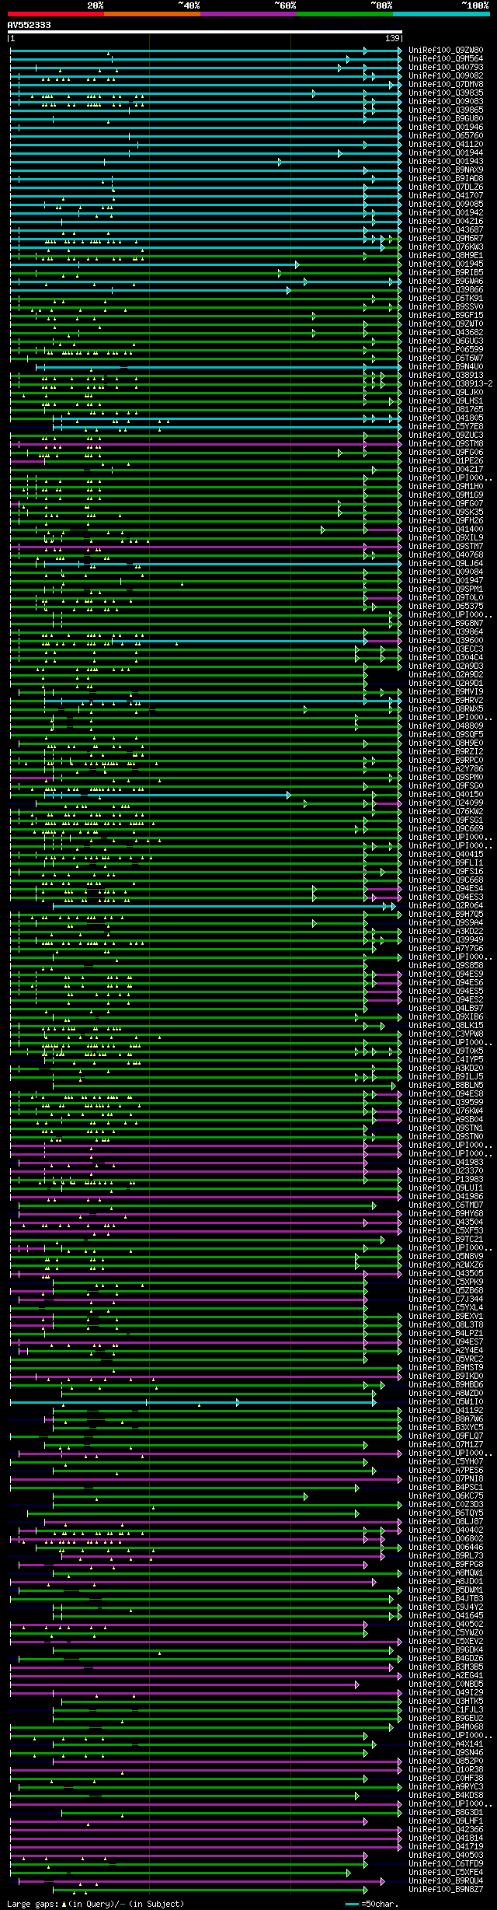Select UniRef100_B9HRV2 label

[446, 701]
